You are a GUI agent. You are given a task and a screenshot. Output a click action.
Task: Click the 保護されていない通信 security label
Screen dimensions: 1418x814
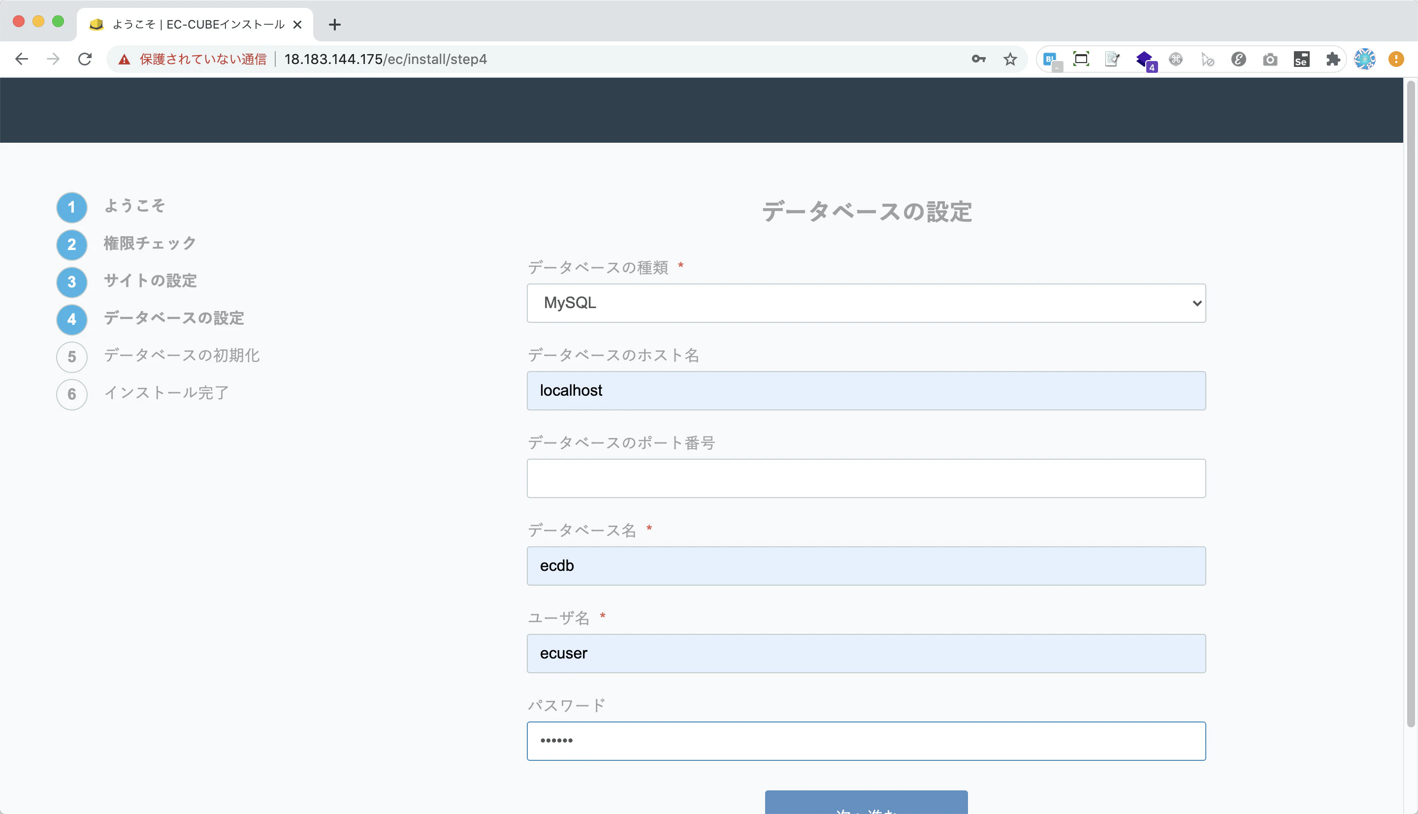(203, 59)
